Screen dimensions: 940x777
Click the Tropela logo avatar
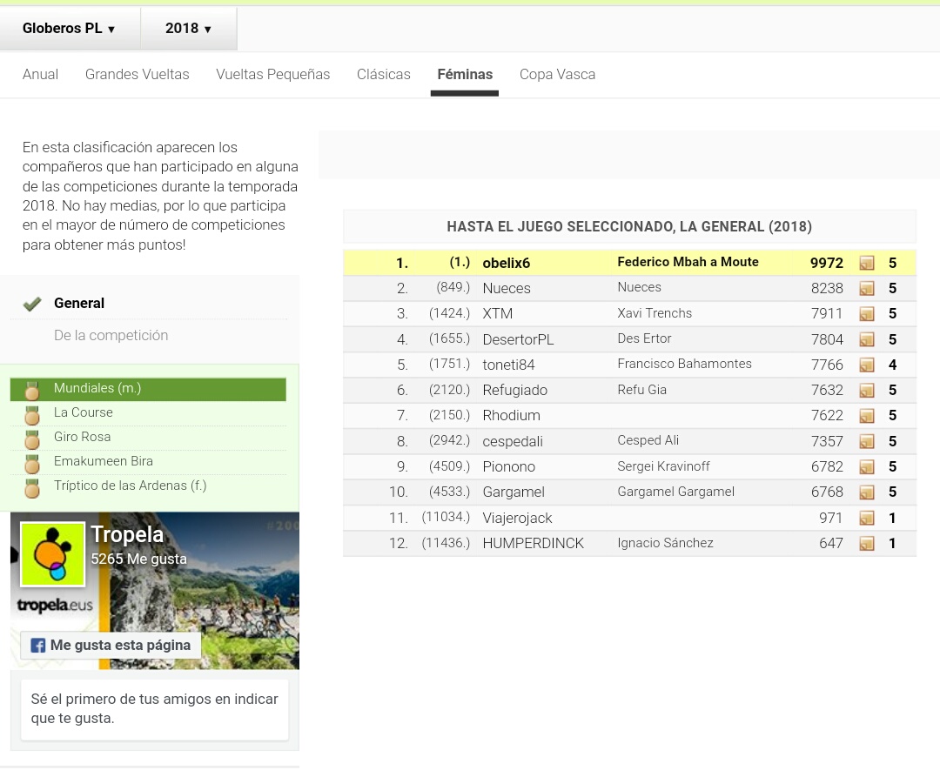[x=53, y=554]
